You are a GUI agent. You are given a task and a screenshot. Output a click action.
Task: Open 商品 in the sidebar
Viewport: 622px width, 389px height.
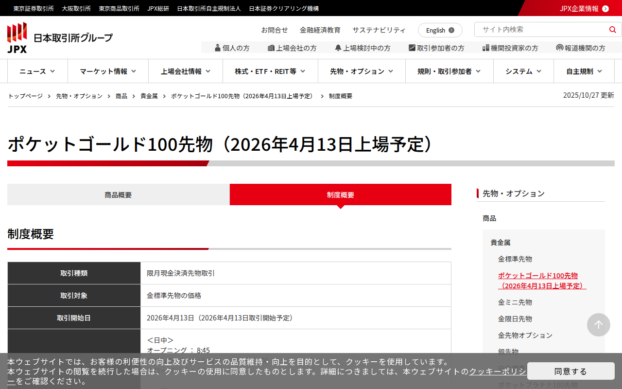[489, 218]
